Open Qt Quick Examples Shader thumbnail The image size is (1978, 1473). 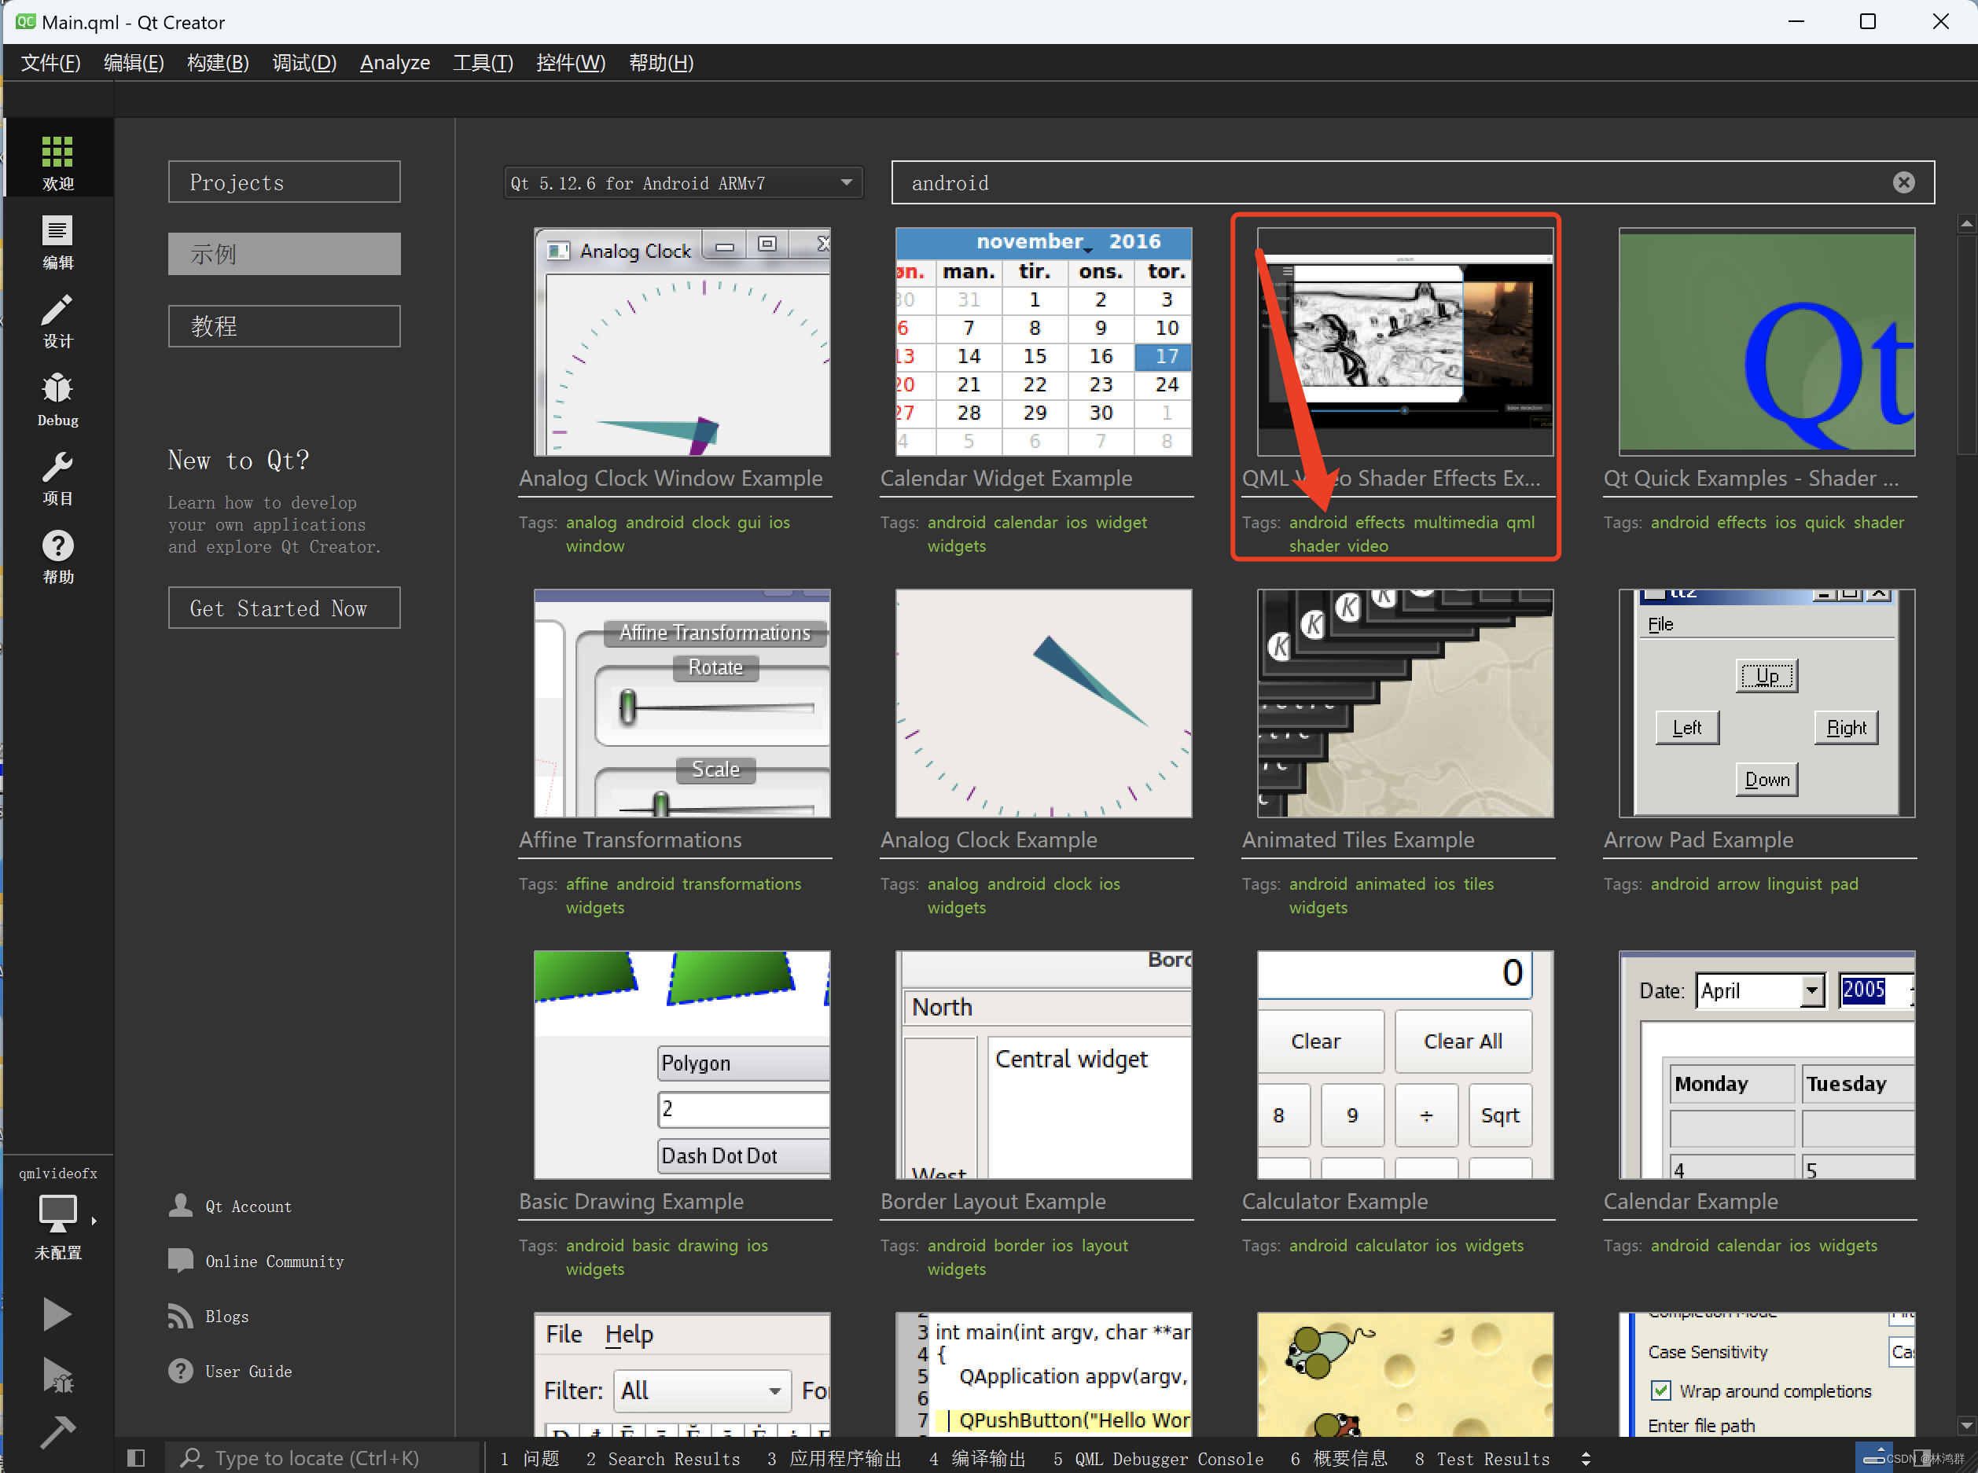[1767, 341]
